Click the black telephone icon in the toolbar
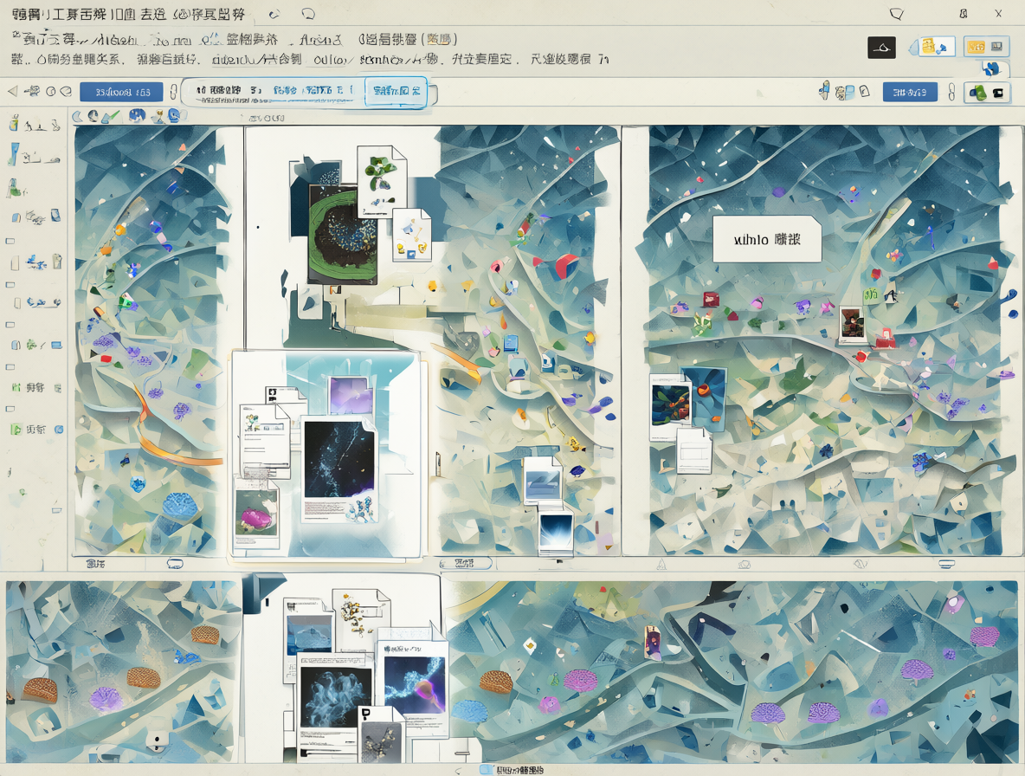Viewport: 1025px width, 776px height. (997, 93)
